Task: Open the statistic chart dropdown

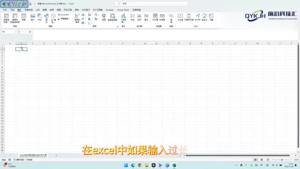Action: click(90, 19)
